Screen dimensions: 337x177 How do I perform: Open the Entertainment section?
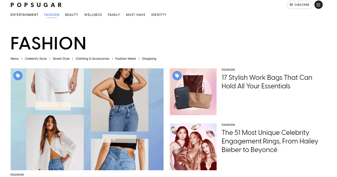(x=24, y=15)
